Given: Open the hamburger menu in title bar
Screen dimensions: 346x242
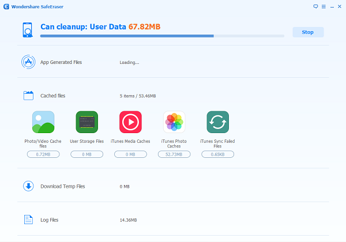Looking at the screenshot, I should click(x=324, y=6).
